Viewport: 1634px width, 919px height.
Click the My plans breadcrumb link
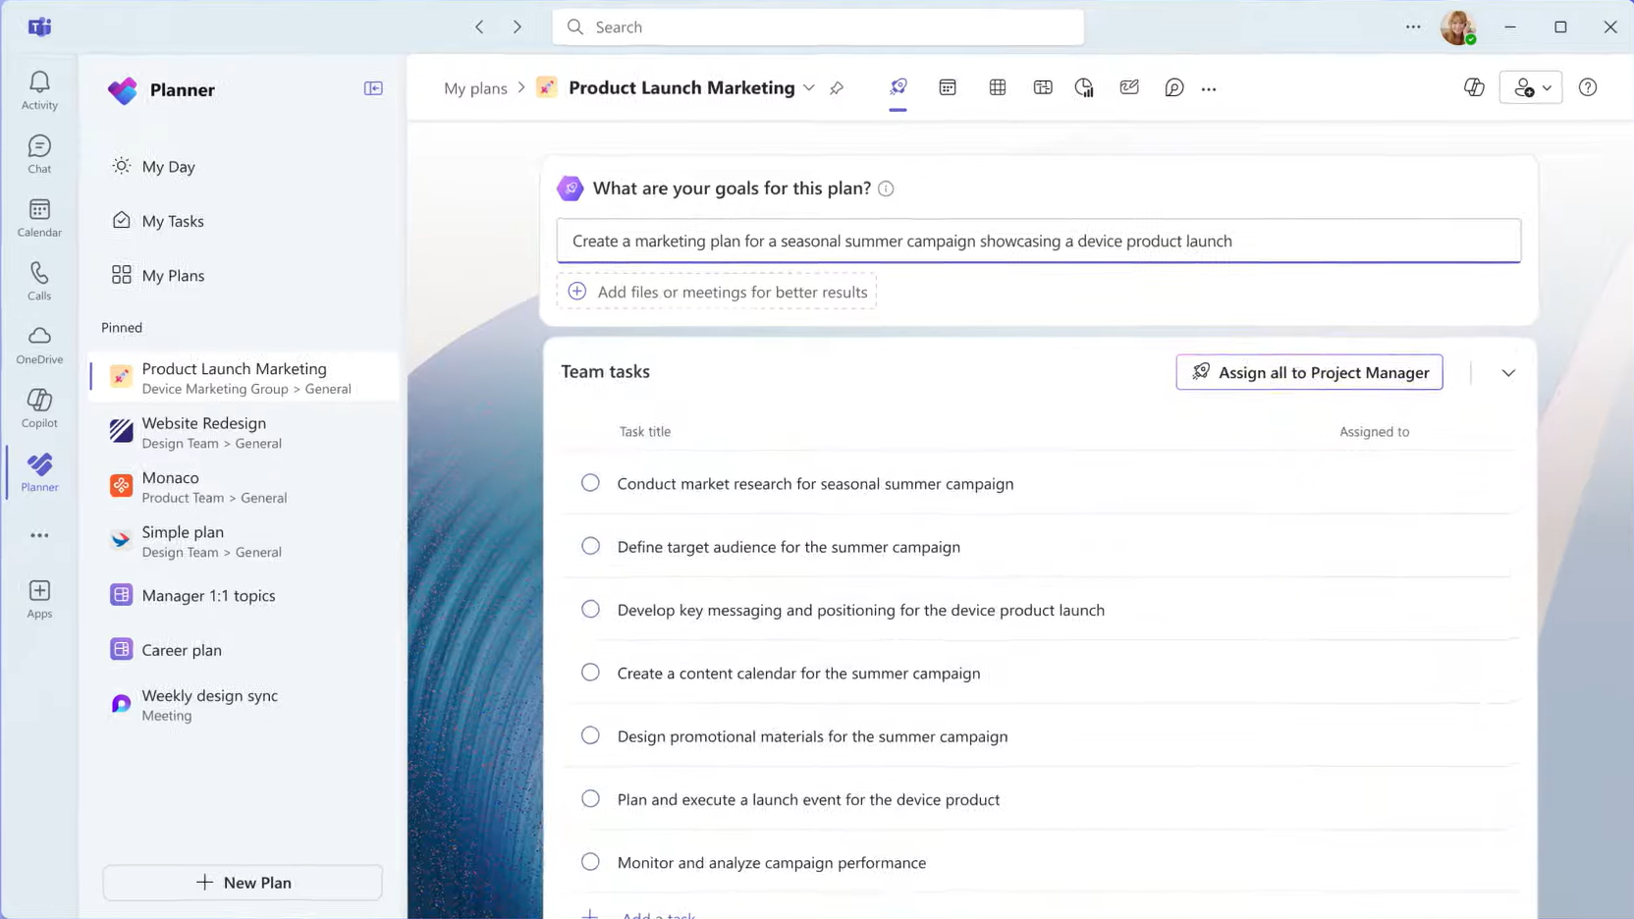coord(475,88)
